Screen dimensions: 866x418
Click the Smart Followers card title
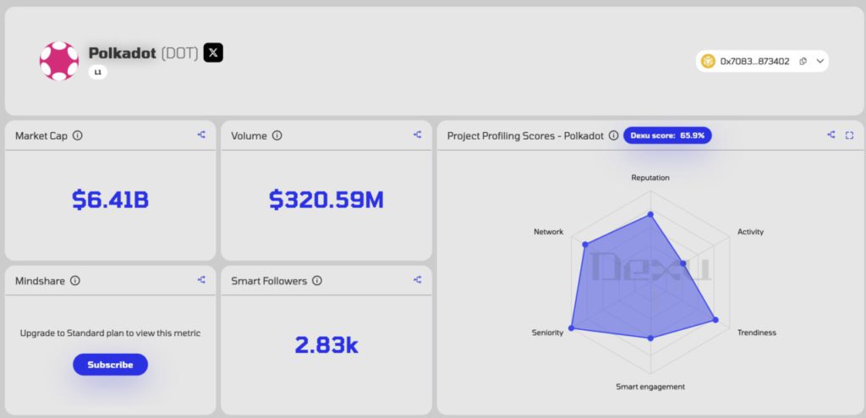[269, 281]
